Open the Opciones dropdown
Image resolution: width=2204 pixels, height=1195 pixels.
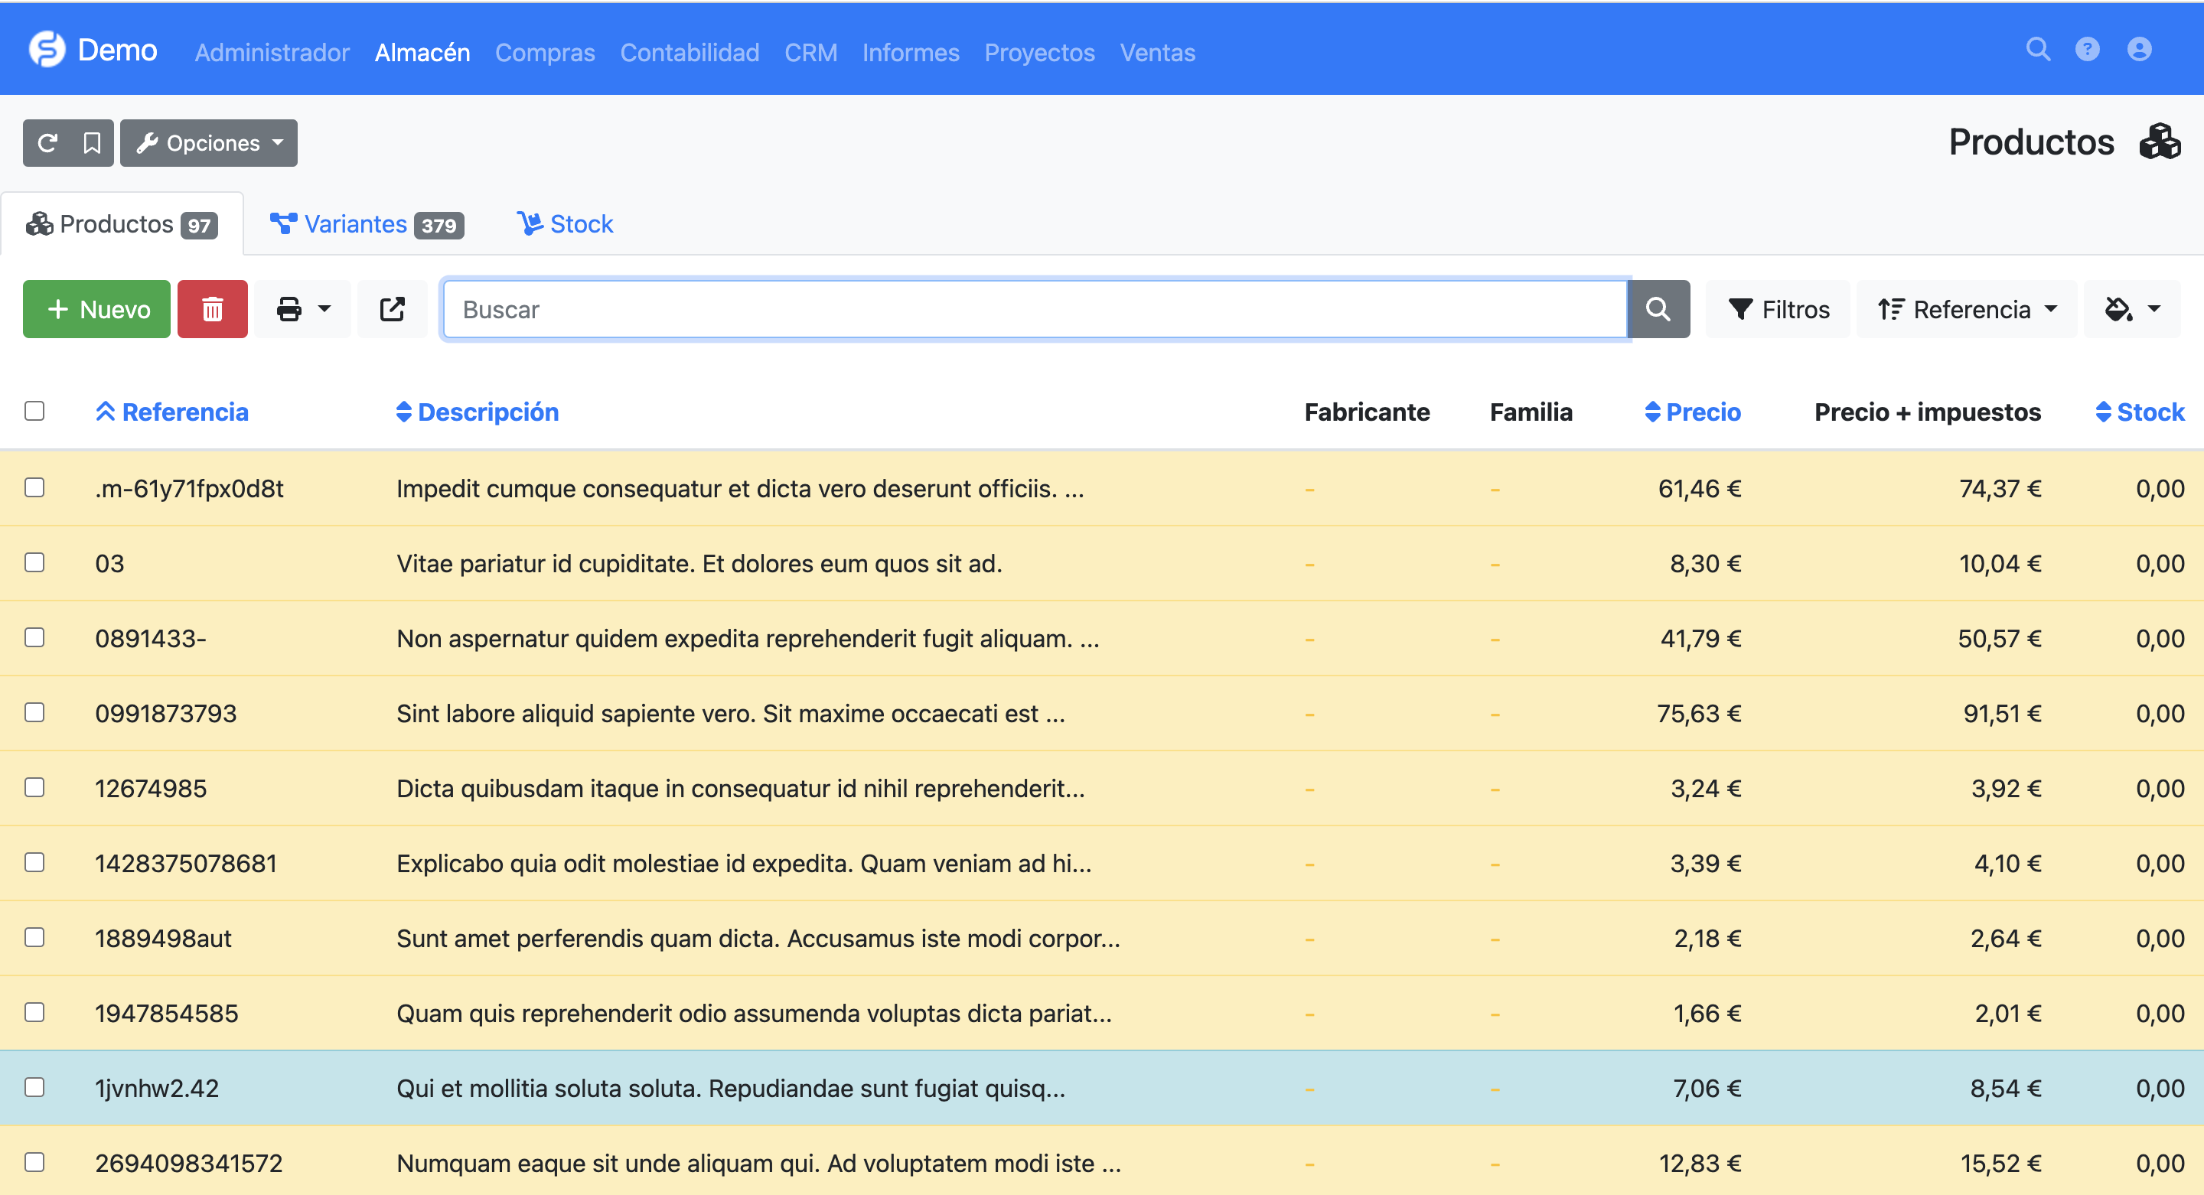coord(209,143)
